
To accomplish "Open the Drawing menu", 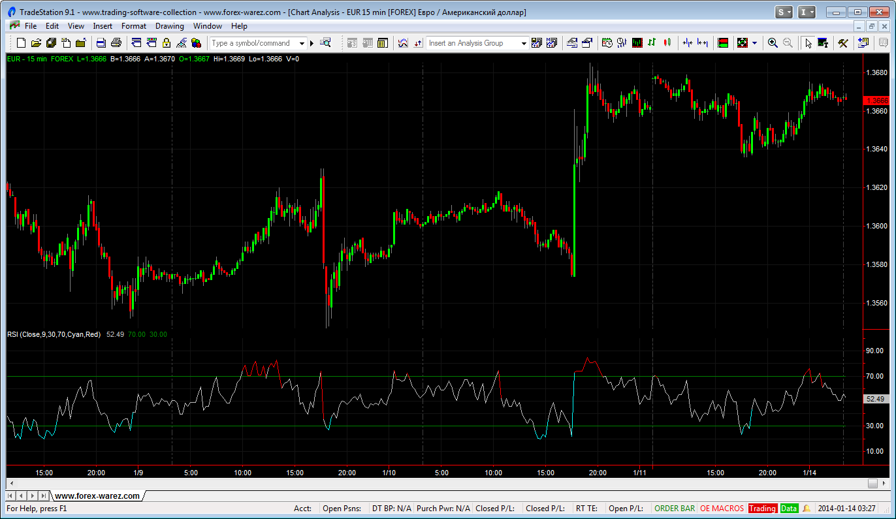I will tap(169, 26).
